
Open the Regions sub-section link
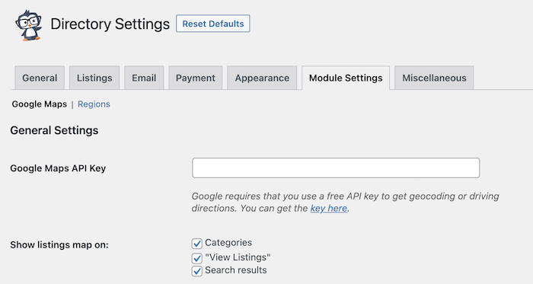(x=94, y=104)
